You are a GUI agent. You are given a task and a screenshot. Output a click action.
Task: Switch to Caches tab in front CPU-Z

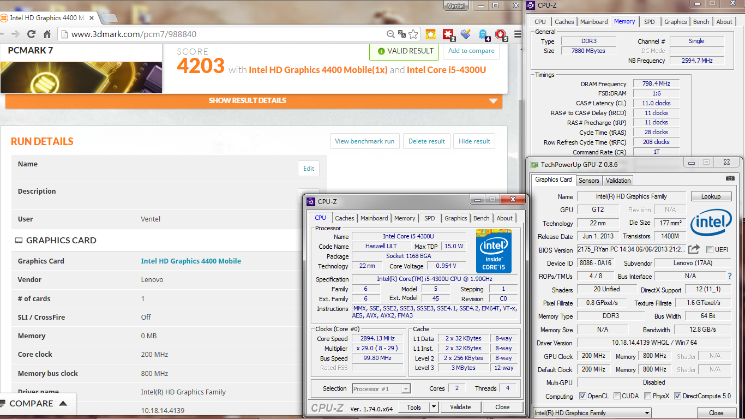[344, 218]
